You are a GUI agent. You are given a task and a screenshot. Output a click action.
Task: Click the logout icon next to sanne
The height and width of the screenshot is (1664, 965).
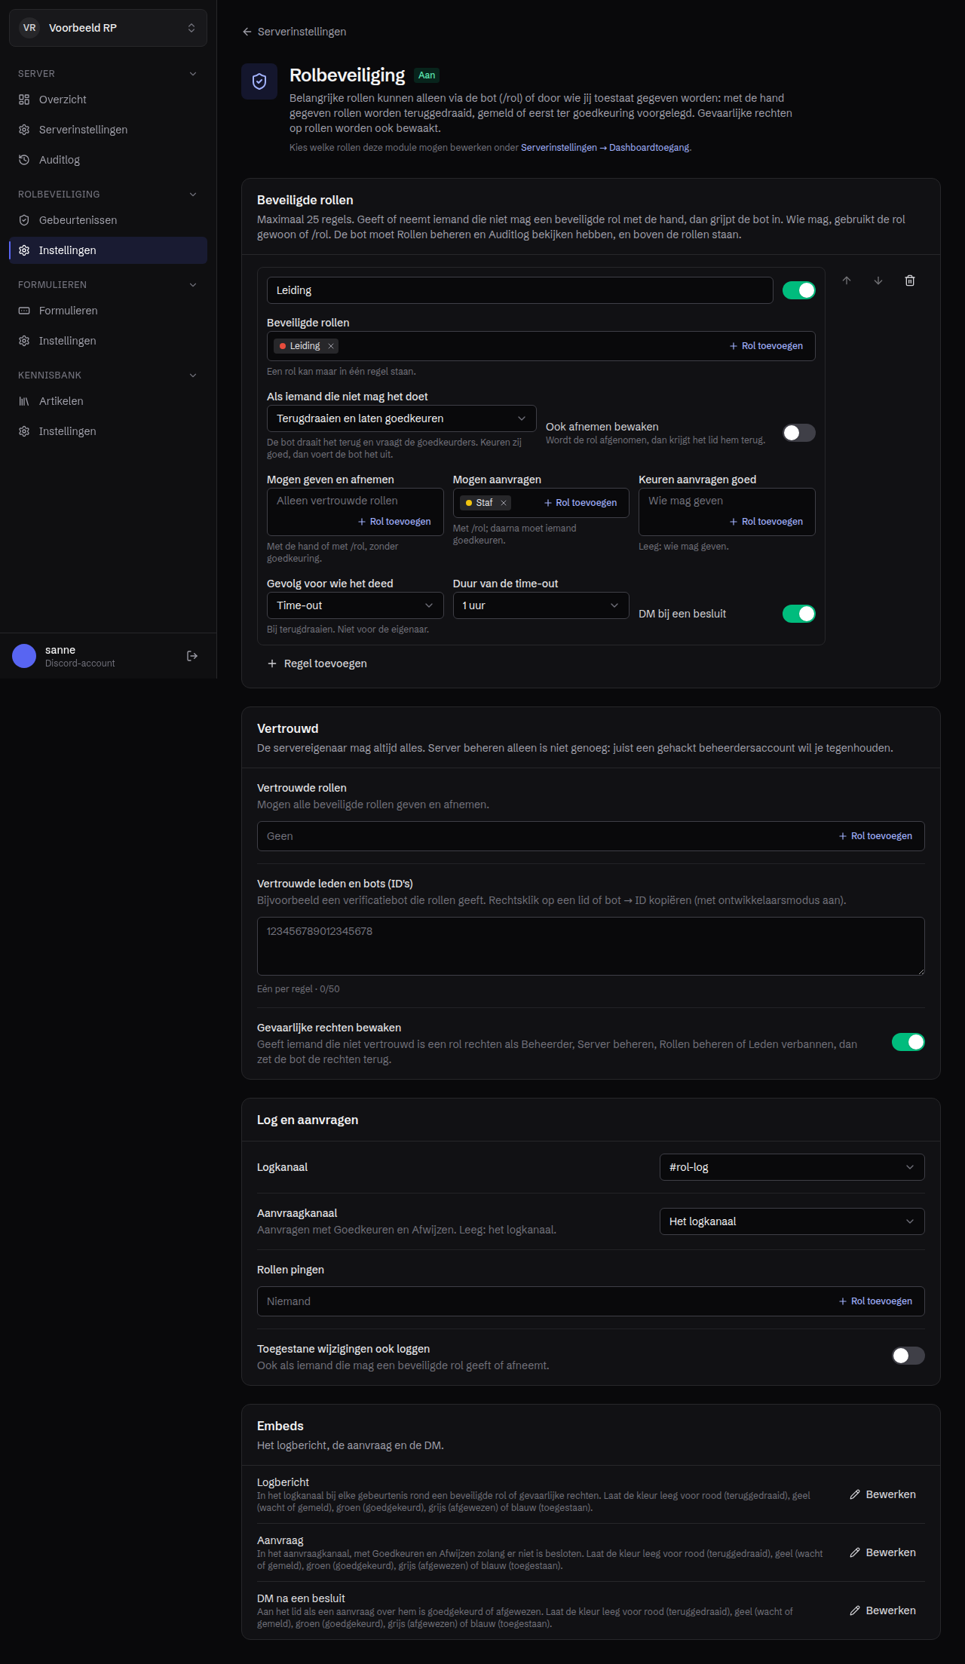tap(192, 656)
